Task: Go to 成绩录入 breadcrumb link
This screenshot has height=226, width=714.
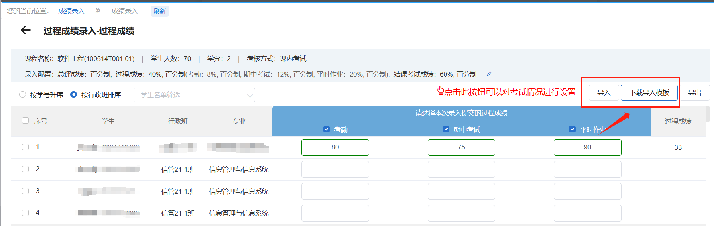Action: coord(71,11)
